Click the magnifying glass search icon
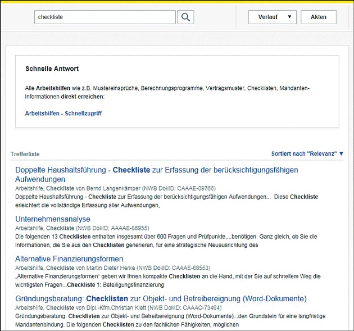Screen dimensions: 354x331 coord(185,17)
